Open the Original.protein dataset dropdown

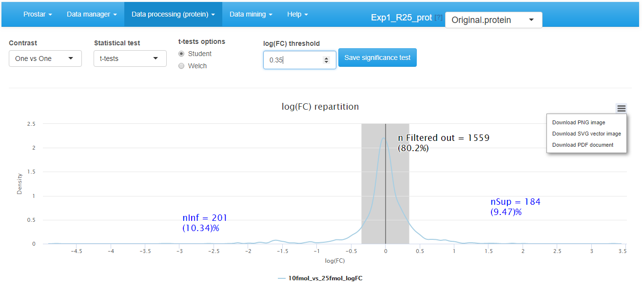tap(493, 20)
